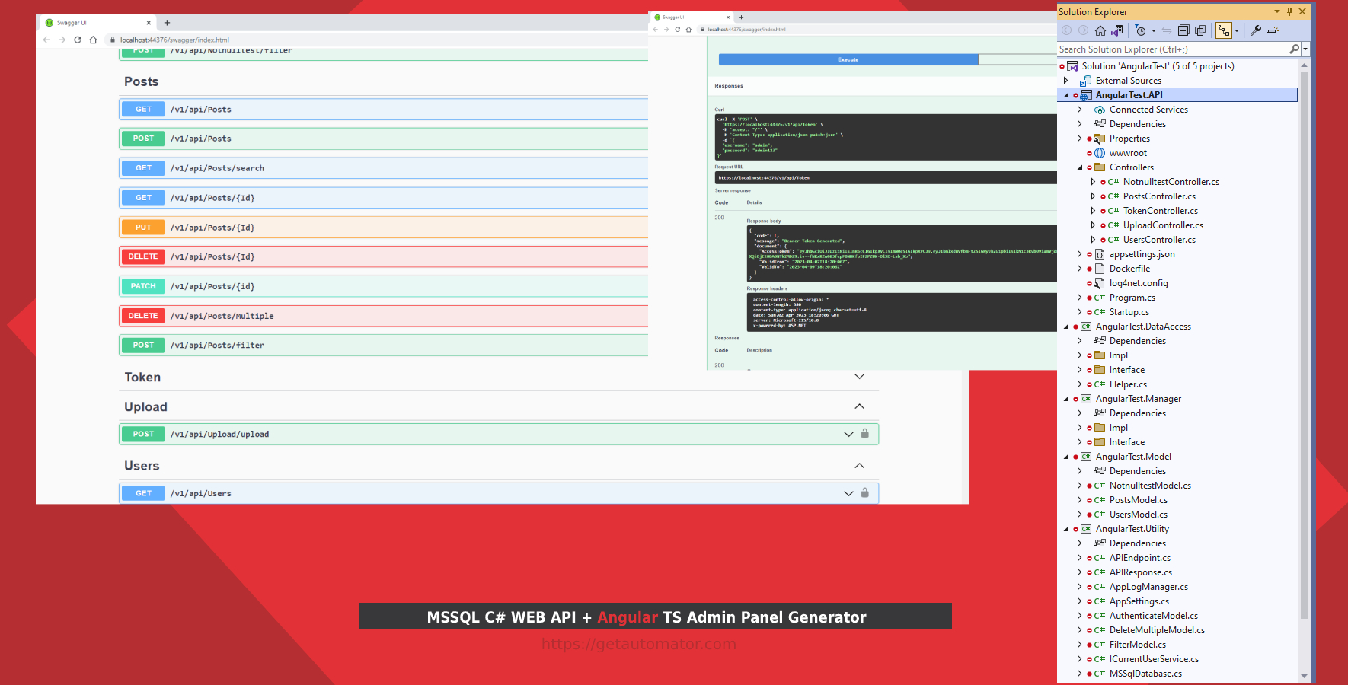Select MSSqlDatabase.cs file
The width and height of the screenshot is (1348, 685).
point(1145,674)
